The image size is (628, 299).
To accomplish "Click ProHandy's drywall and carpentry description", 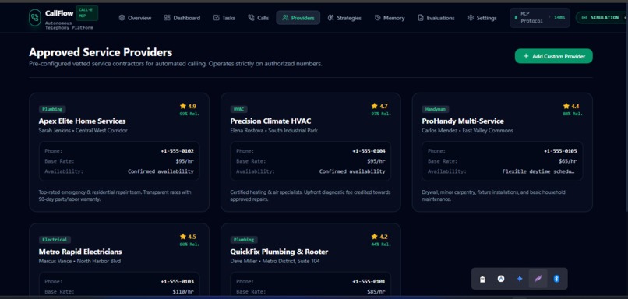I will [x=493, y=195].
